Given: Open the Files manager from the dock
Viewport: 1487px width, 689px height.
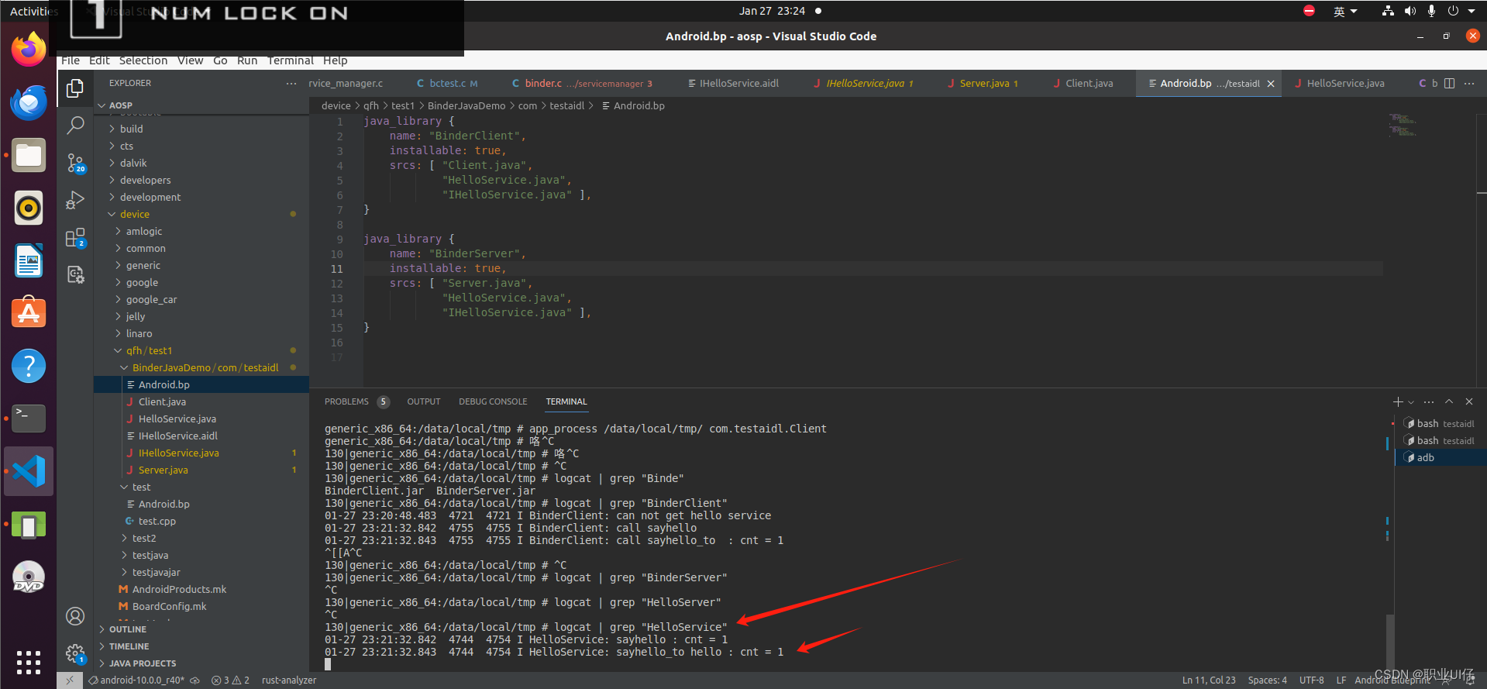Looking at the screenshot, I should (x=29, y=156).
